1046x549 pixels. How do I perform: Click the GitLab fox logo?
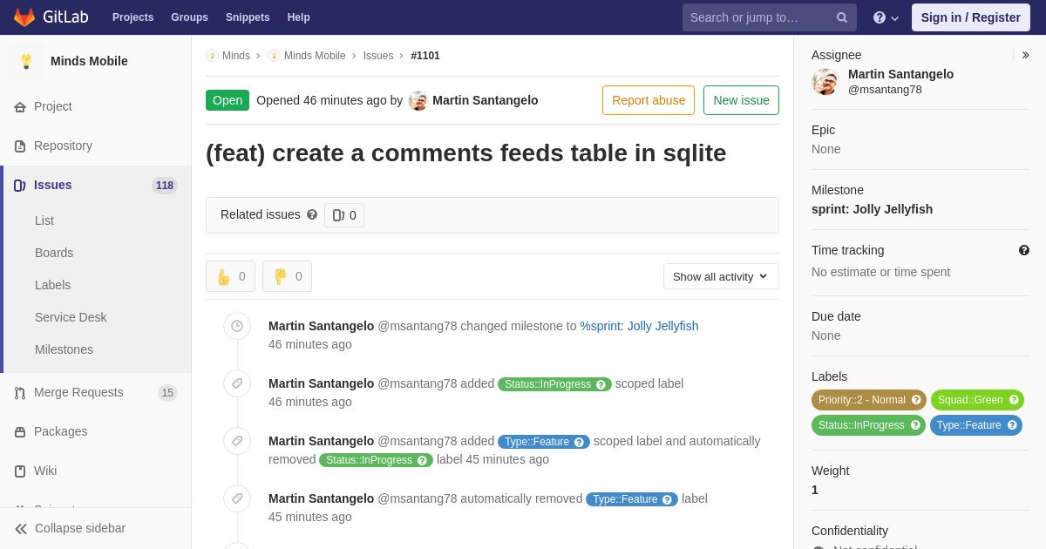tap(24, 17)
